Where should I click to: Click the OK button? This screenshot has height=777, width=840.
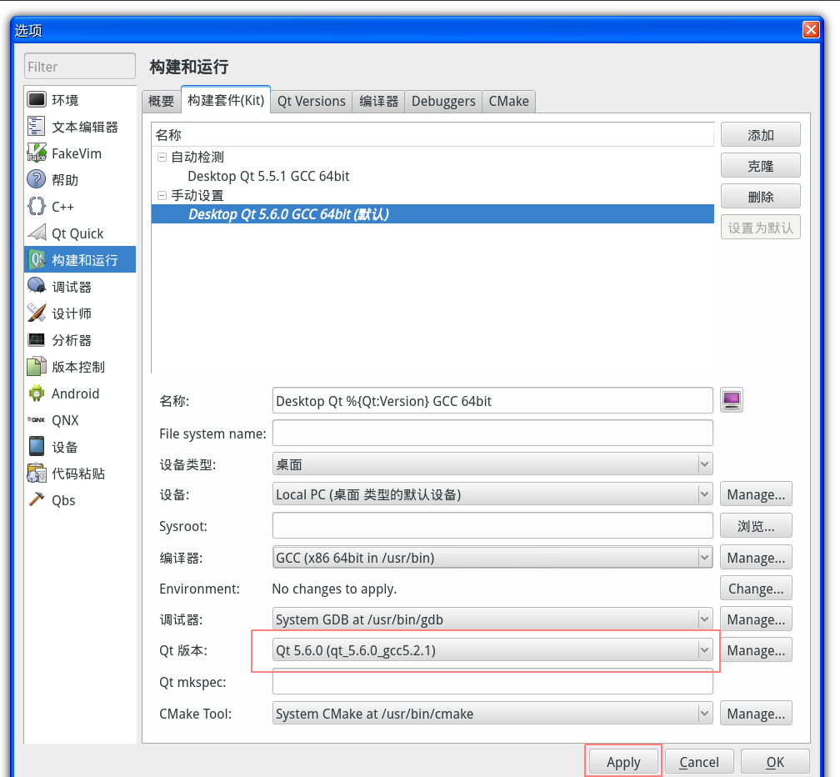tap(775, 761)
